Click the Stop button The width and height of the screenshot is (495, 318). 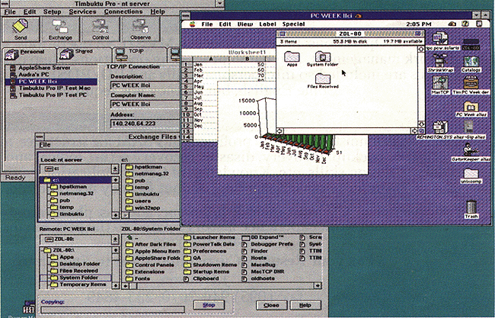pyautogui.click(x=209, y=305)
